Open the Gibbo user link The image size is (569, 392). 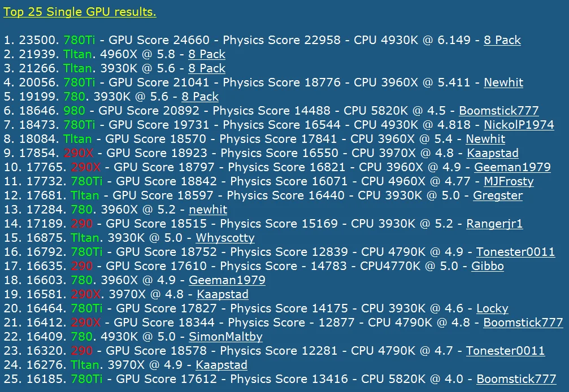coord(488,266)
